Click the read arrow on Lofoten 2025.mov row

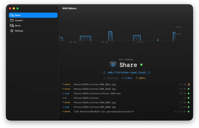click(63, 93)
